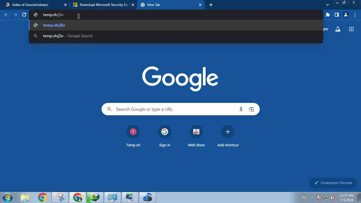Screen dimensions: 361x203
Task: Click the keyboard icon in system tray
Action: 304,198
